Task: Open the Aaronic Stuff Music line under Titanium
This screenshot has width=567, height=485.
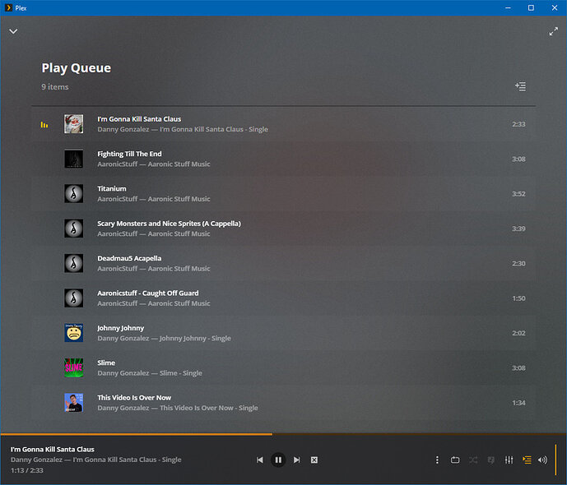Action: 154,199
